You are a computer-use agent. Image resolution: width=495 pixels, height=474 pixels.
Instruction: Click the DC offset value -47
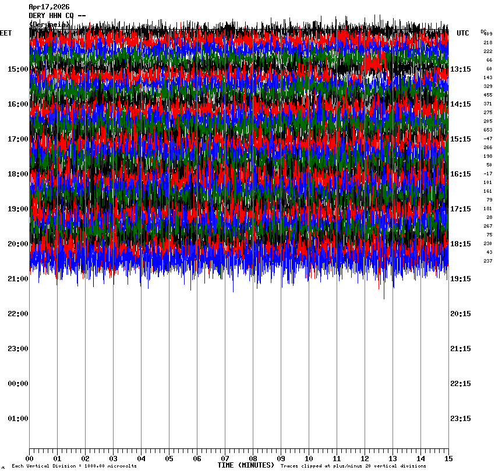487,139
